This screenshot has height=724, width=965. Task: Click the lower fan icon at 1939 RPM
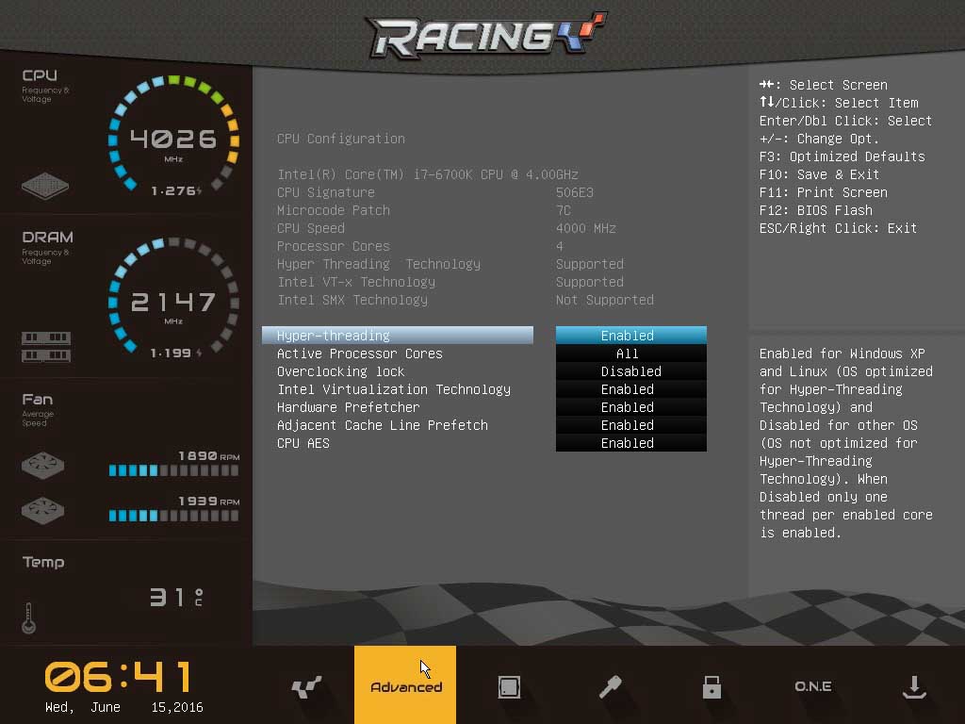coord(42,510)
